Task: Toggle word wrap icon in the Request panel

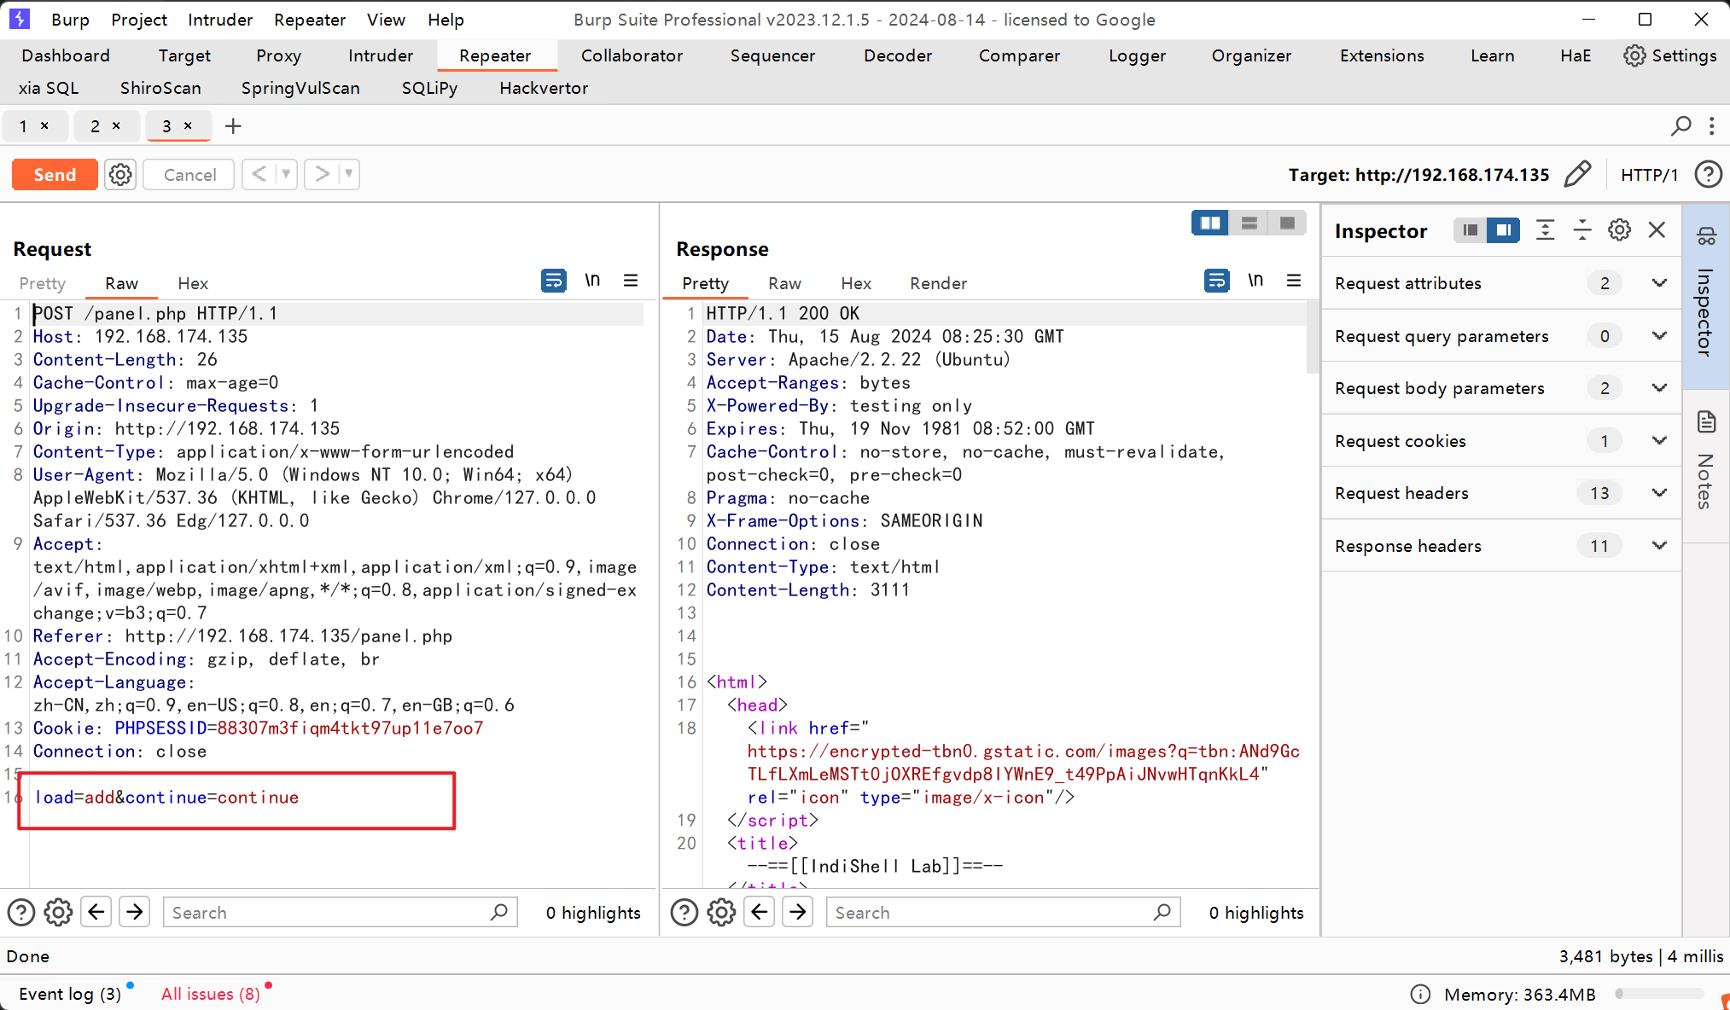Action: pos(554,280)
